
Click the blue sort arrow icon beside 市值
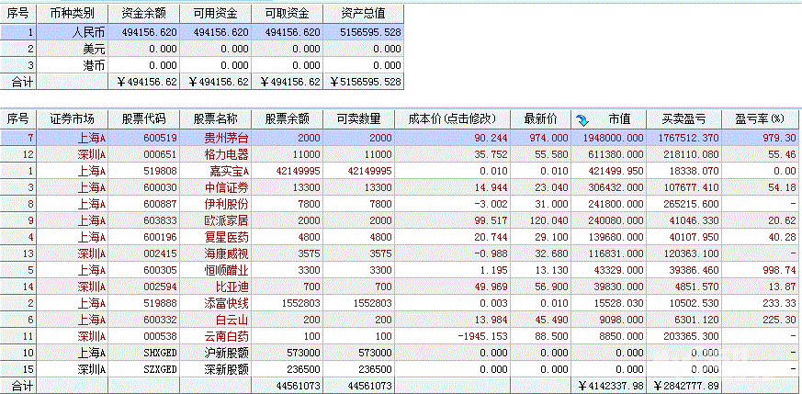(x=582, y=120)
